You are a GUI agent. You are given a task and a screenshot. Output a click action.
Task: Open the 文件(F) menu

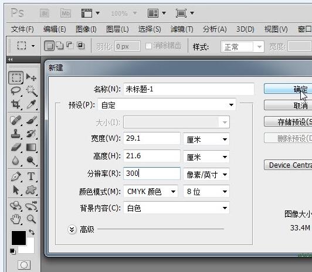point(22,29)
